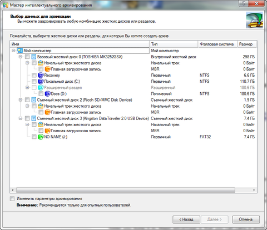The height and width of the screenshot is (230, 267).
Task: Cancel the wizard with Отмена
Action: point(246,219)
